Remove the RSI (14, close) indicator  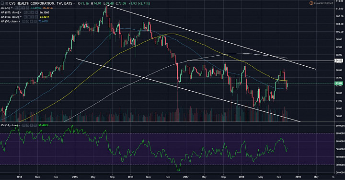[x=35, y=125]
